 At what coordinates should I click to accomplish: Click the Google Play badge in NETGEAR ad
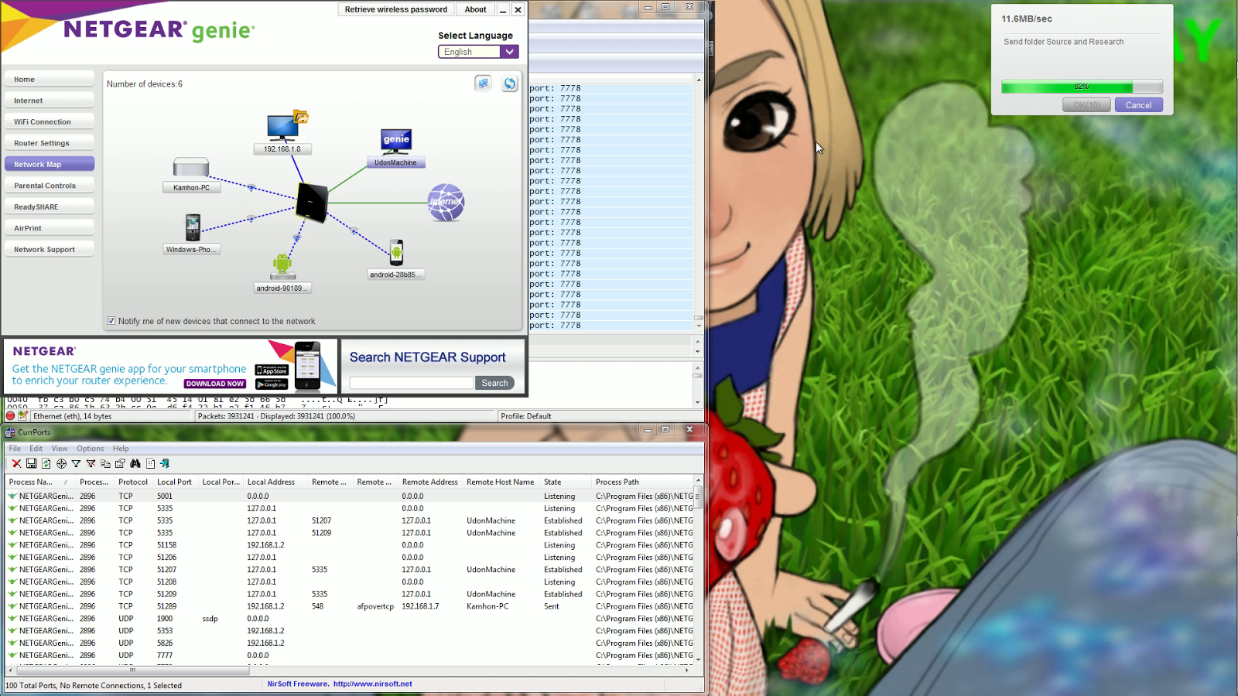tap(272, 384)
